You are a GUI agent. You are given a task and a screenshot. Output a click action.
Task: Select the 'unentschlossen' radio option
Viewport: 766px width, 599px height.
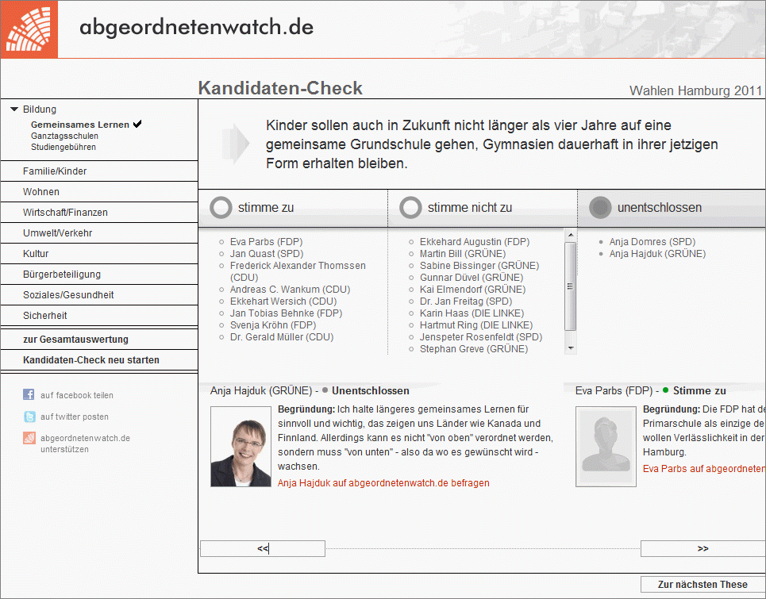tap(600, 208)
